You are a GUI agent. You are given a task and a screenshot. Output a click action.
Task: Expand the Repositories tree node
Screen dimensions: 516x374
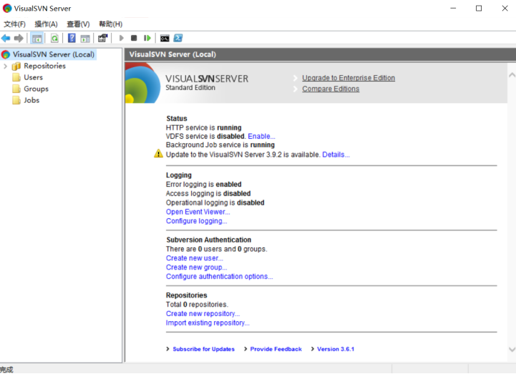click(x=5, y=66)
